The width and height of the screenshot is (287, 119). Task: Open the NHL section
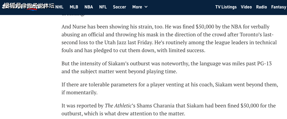59,7
